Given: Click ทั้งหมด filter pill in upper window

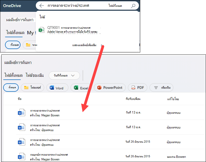Looking at the screenshot, I should [x=13, y=45].
